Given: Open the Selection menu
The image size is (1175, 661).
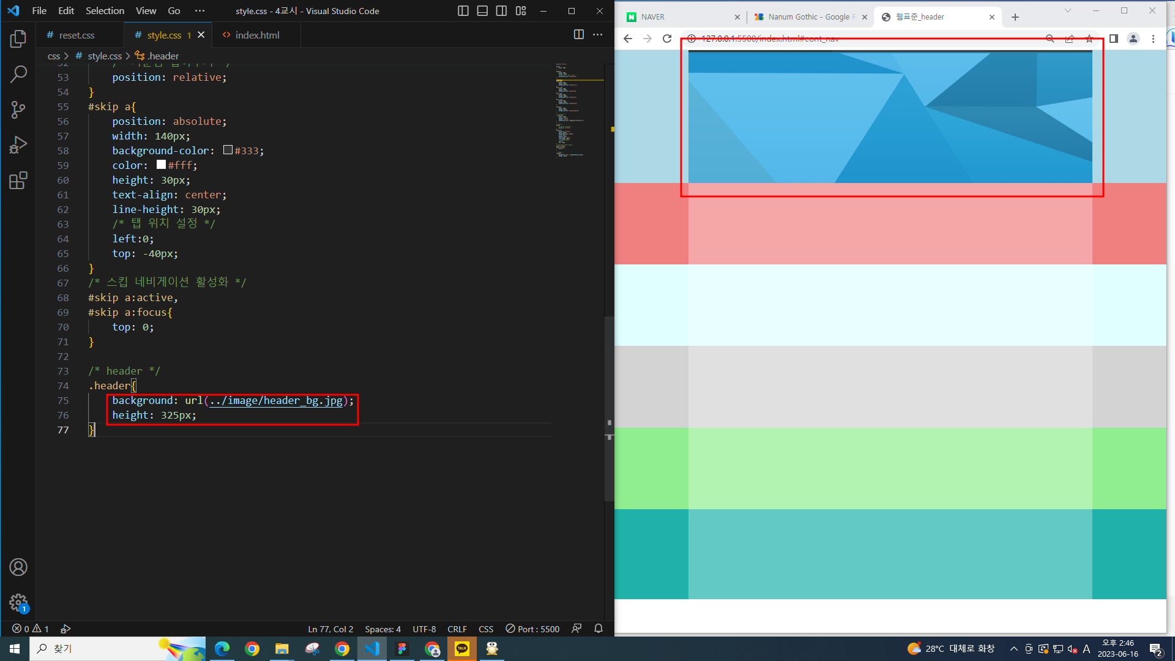Looking at the screenshot, I should [x=105, y=11].
